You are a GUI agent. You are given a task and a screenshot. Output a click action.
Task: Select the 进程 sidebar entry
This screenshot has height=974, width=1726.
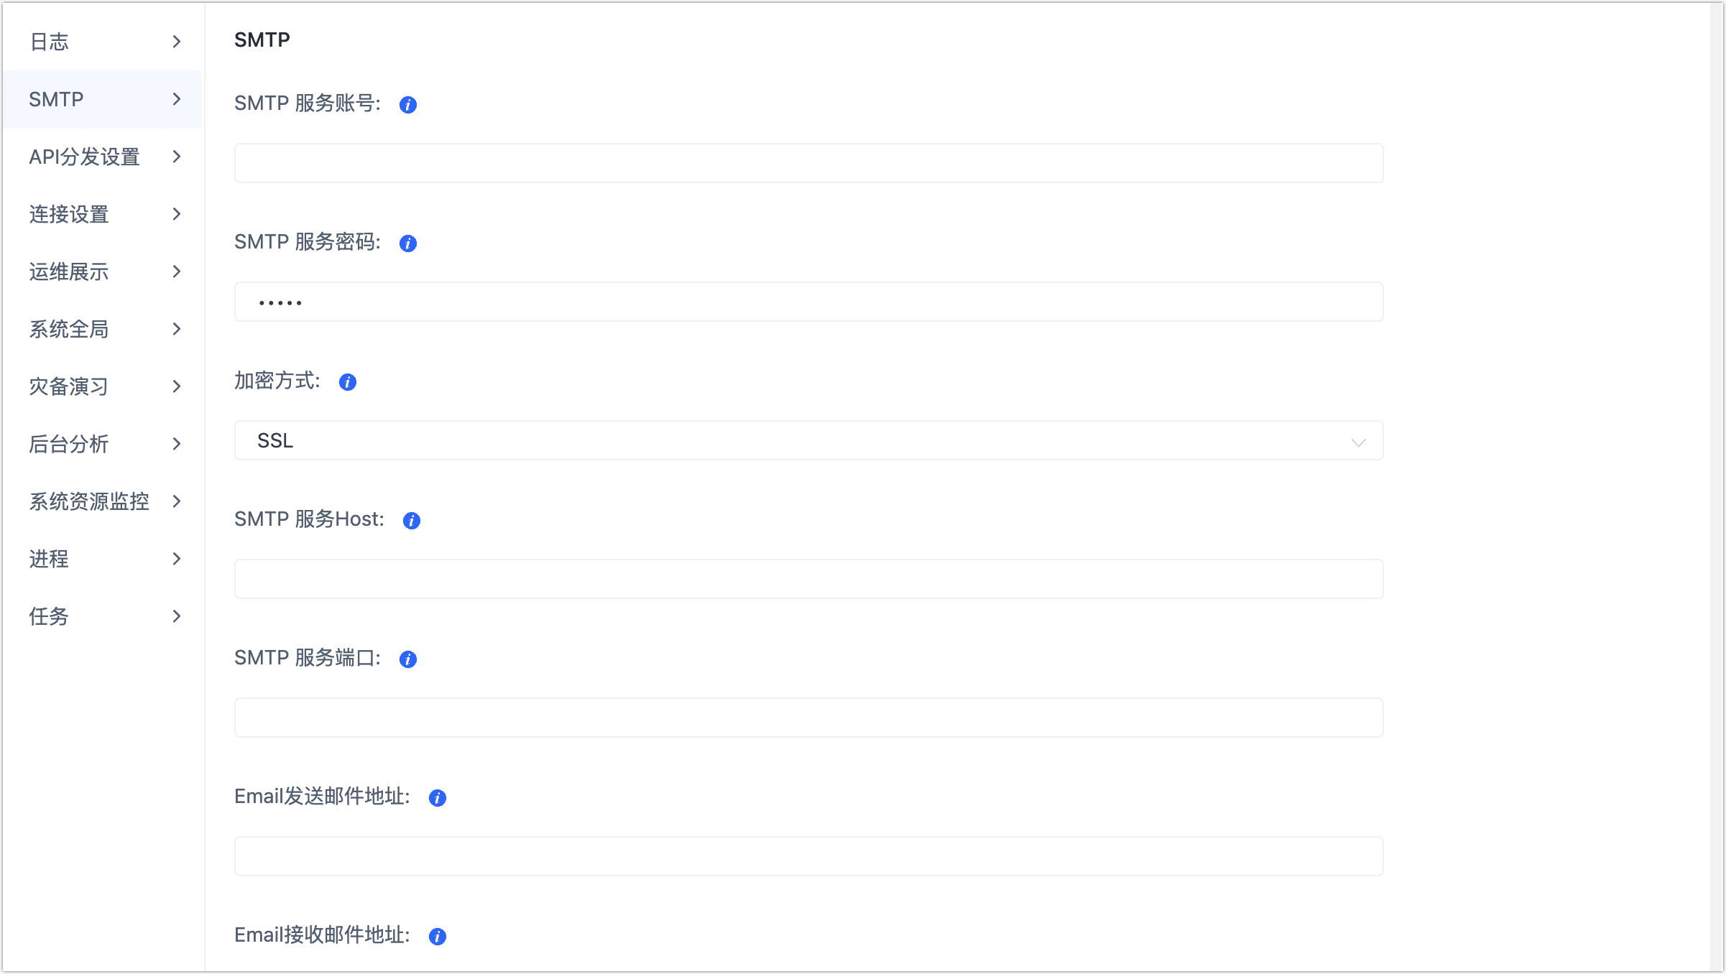(x=49, y=559)
